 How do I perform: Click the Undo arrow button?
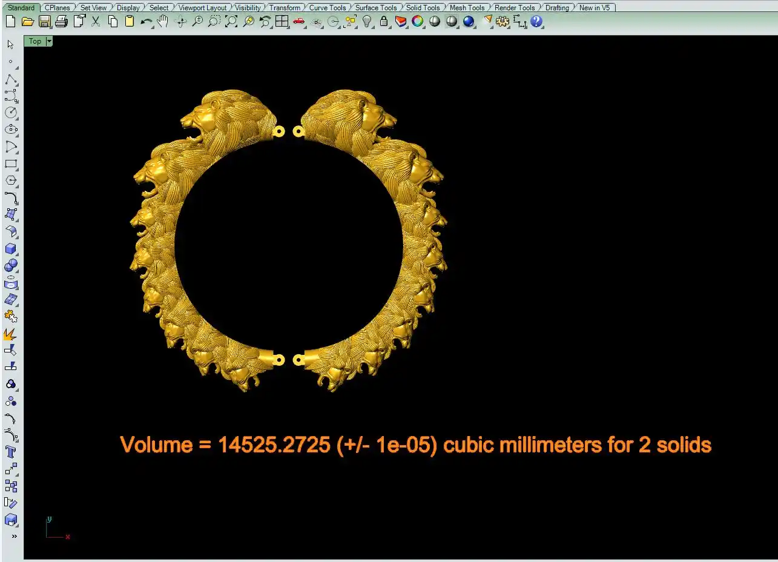146,22
